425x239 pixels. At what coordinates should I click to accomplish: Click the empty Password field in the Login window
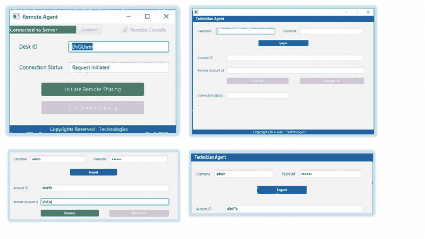(x=331, y=31)
